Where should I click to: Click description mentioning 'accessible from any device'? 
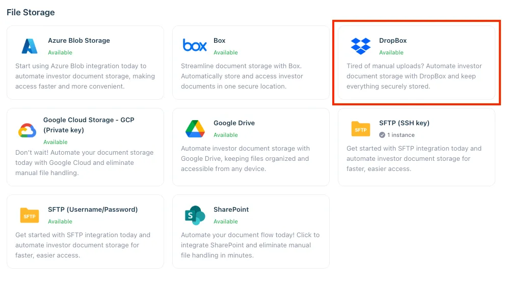pyautogui.click(x=245, y=158)
